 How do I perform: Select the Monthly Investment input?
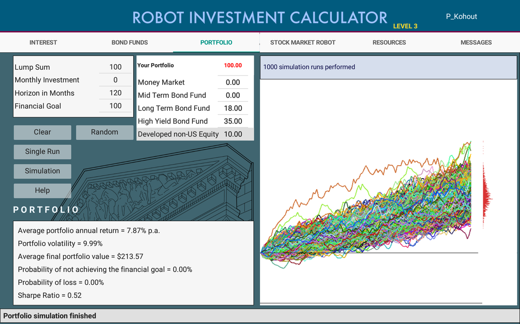pyautogui.click(x=115, y=80)
